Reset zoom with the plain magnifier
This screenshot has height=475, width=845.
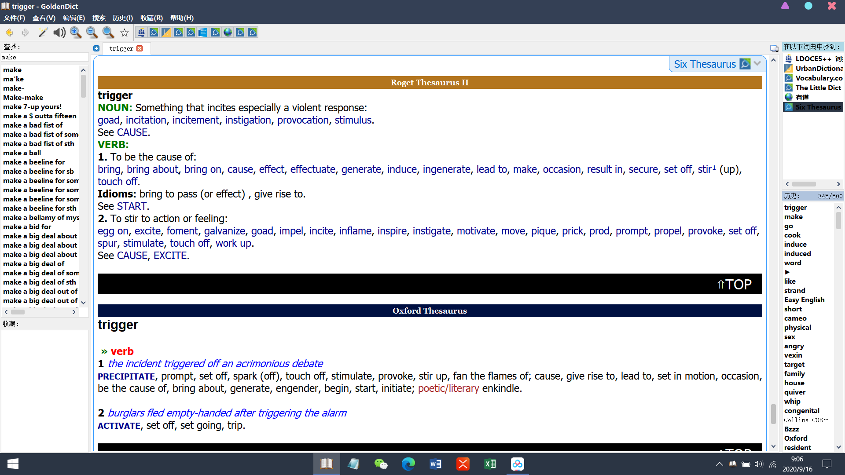[108, 33]
